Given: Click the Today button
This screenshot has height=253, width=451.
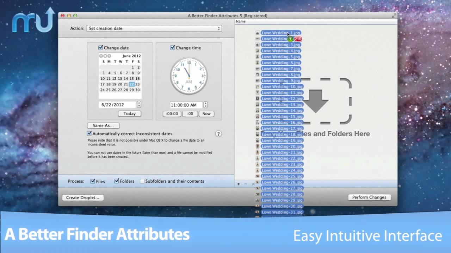Looking at the screenshot, I should [129, 114].
